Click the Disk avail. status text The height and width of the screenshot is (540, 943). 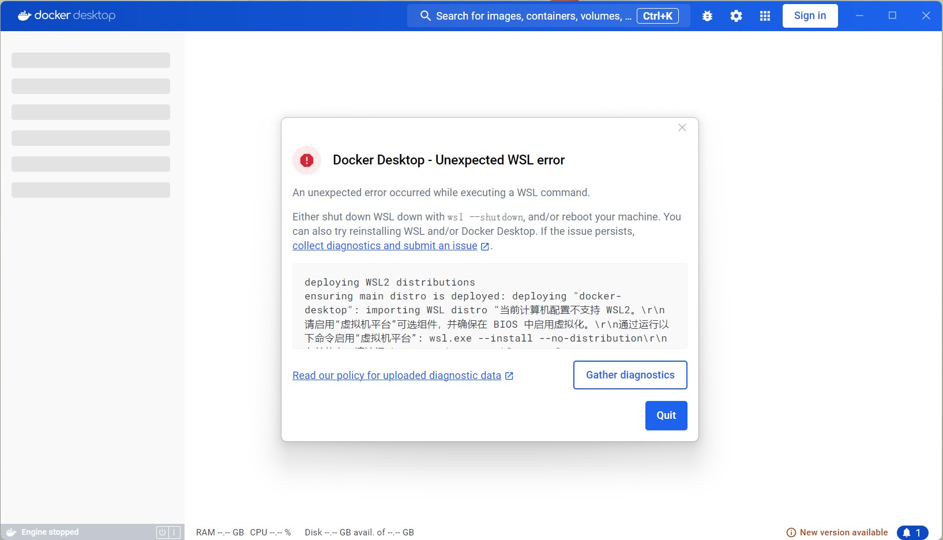pyautogui.click(x=359, y=532)
